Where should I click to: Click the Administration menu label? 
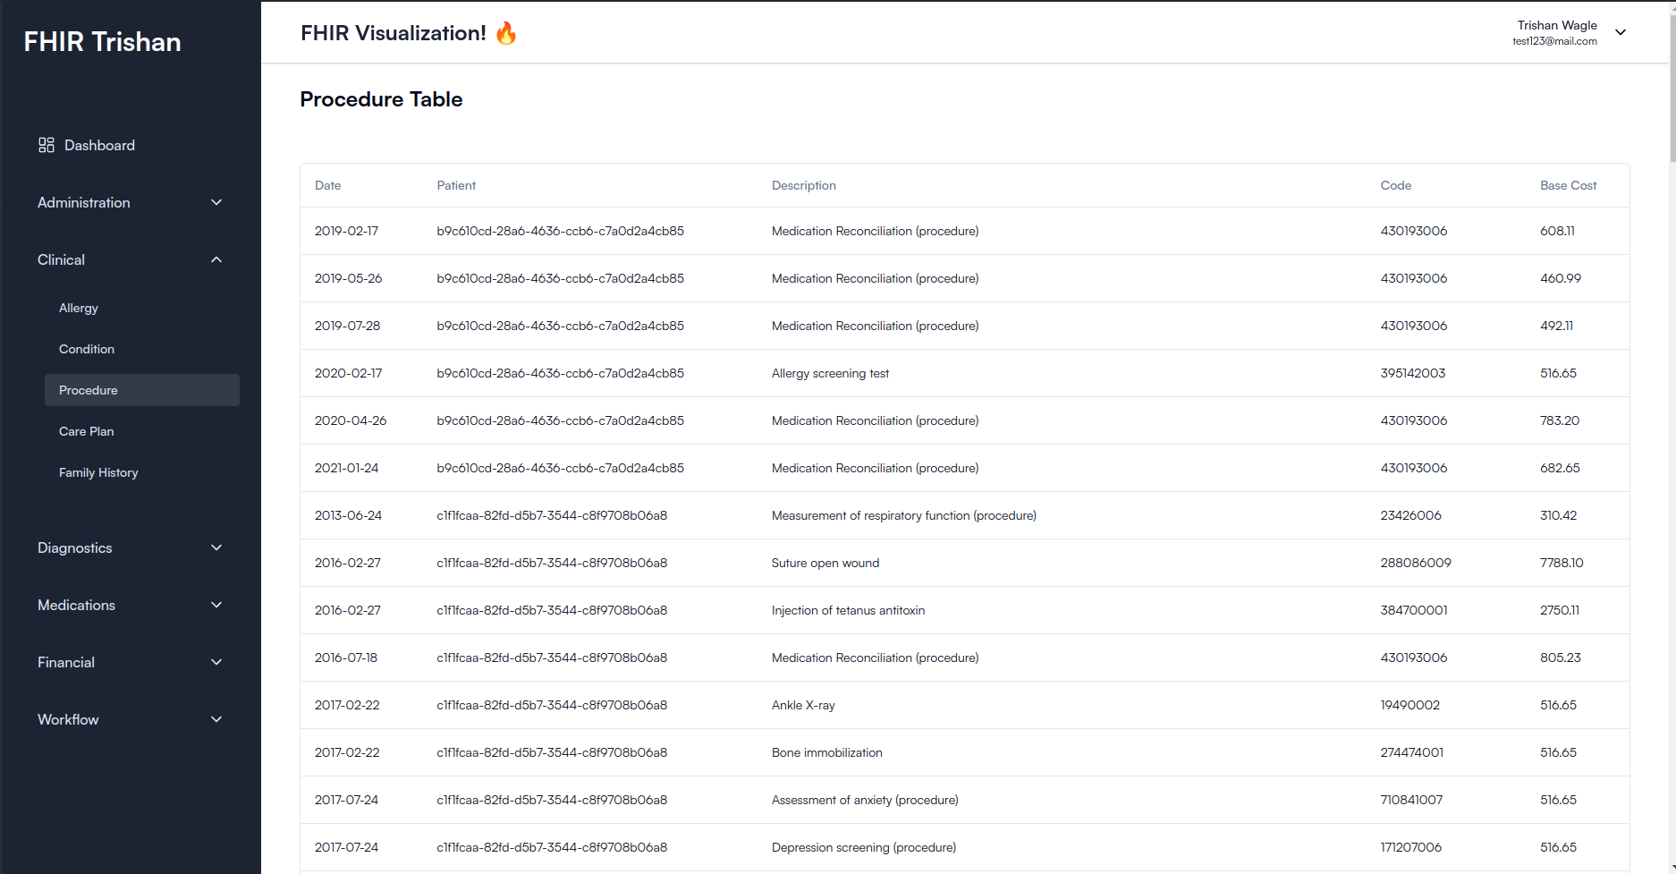[84, 202]
